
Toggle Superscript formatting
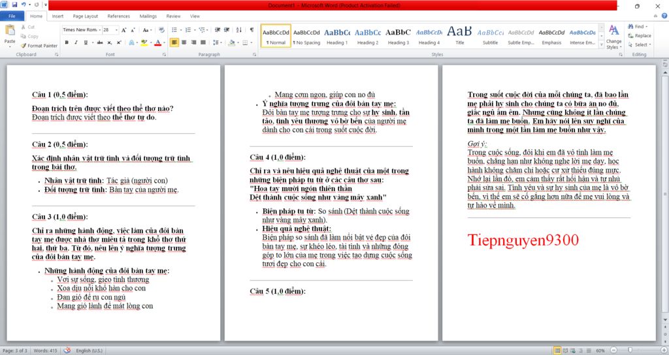119,42
